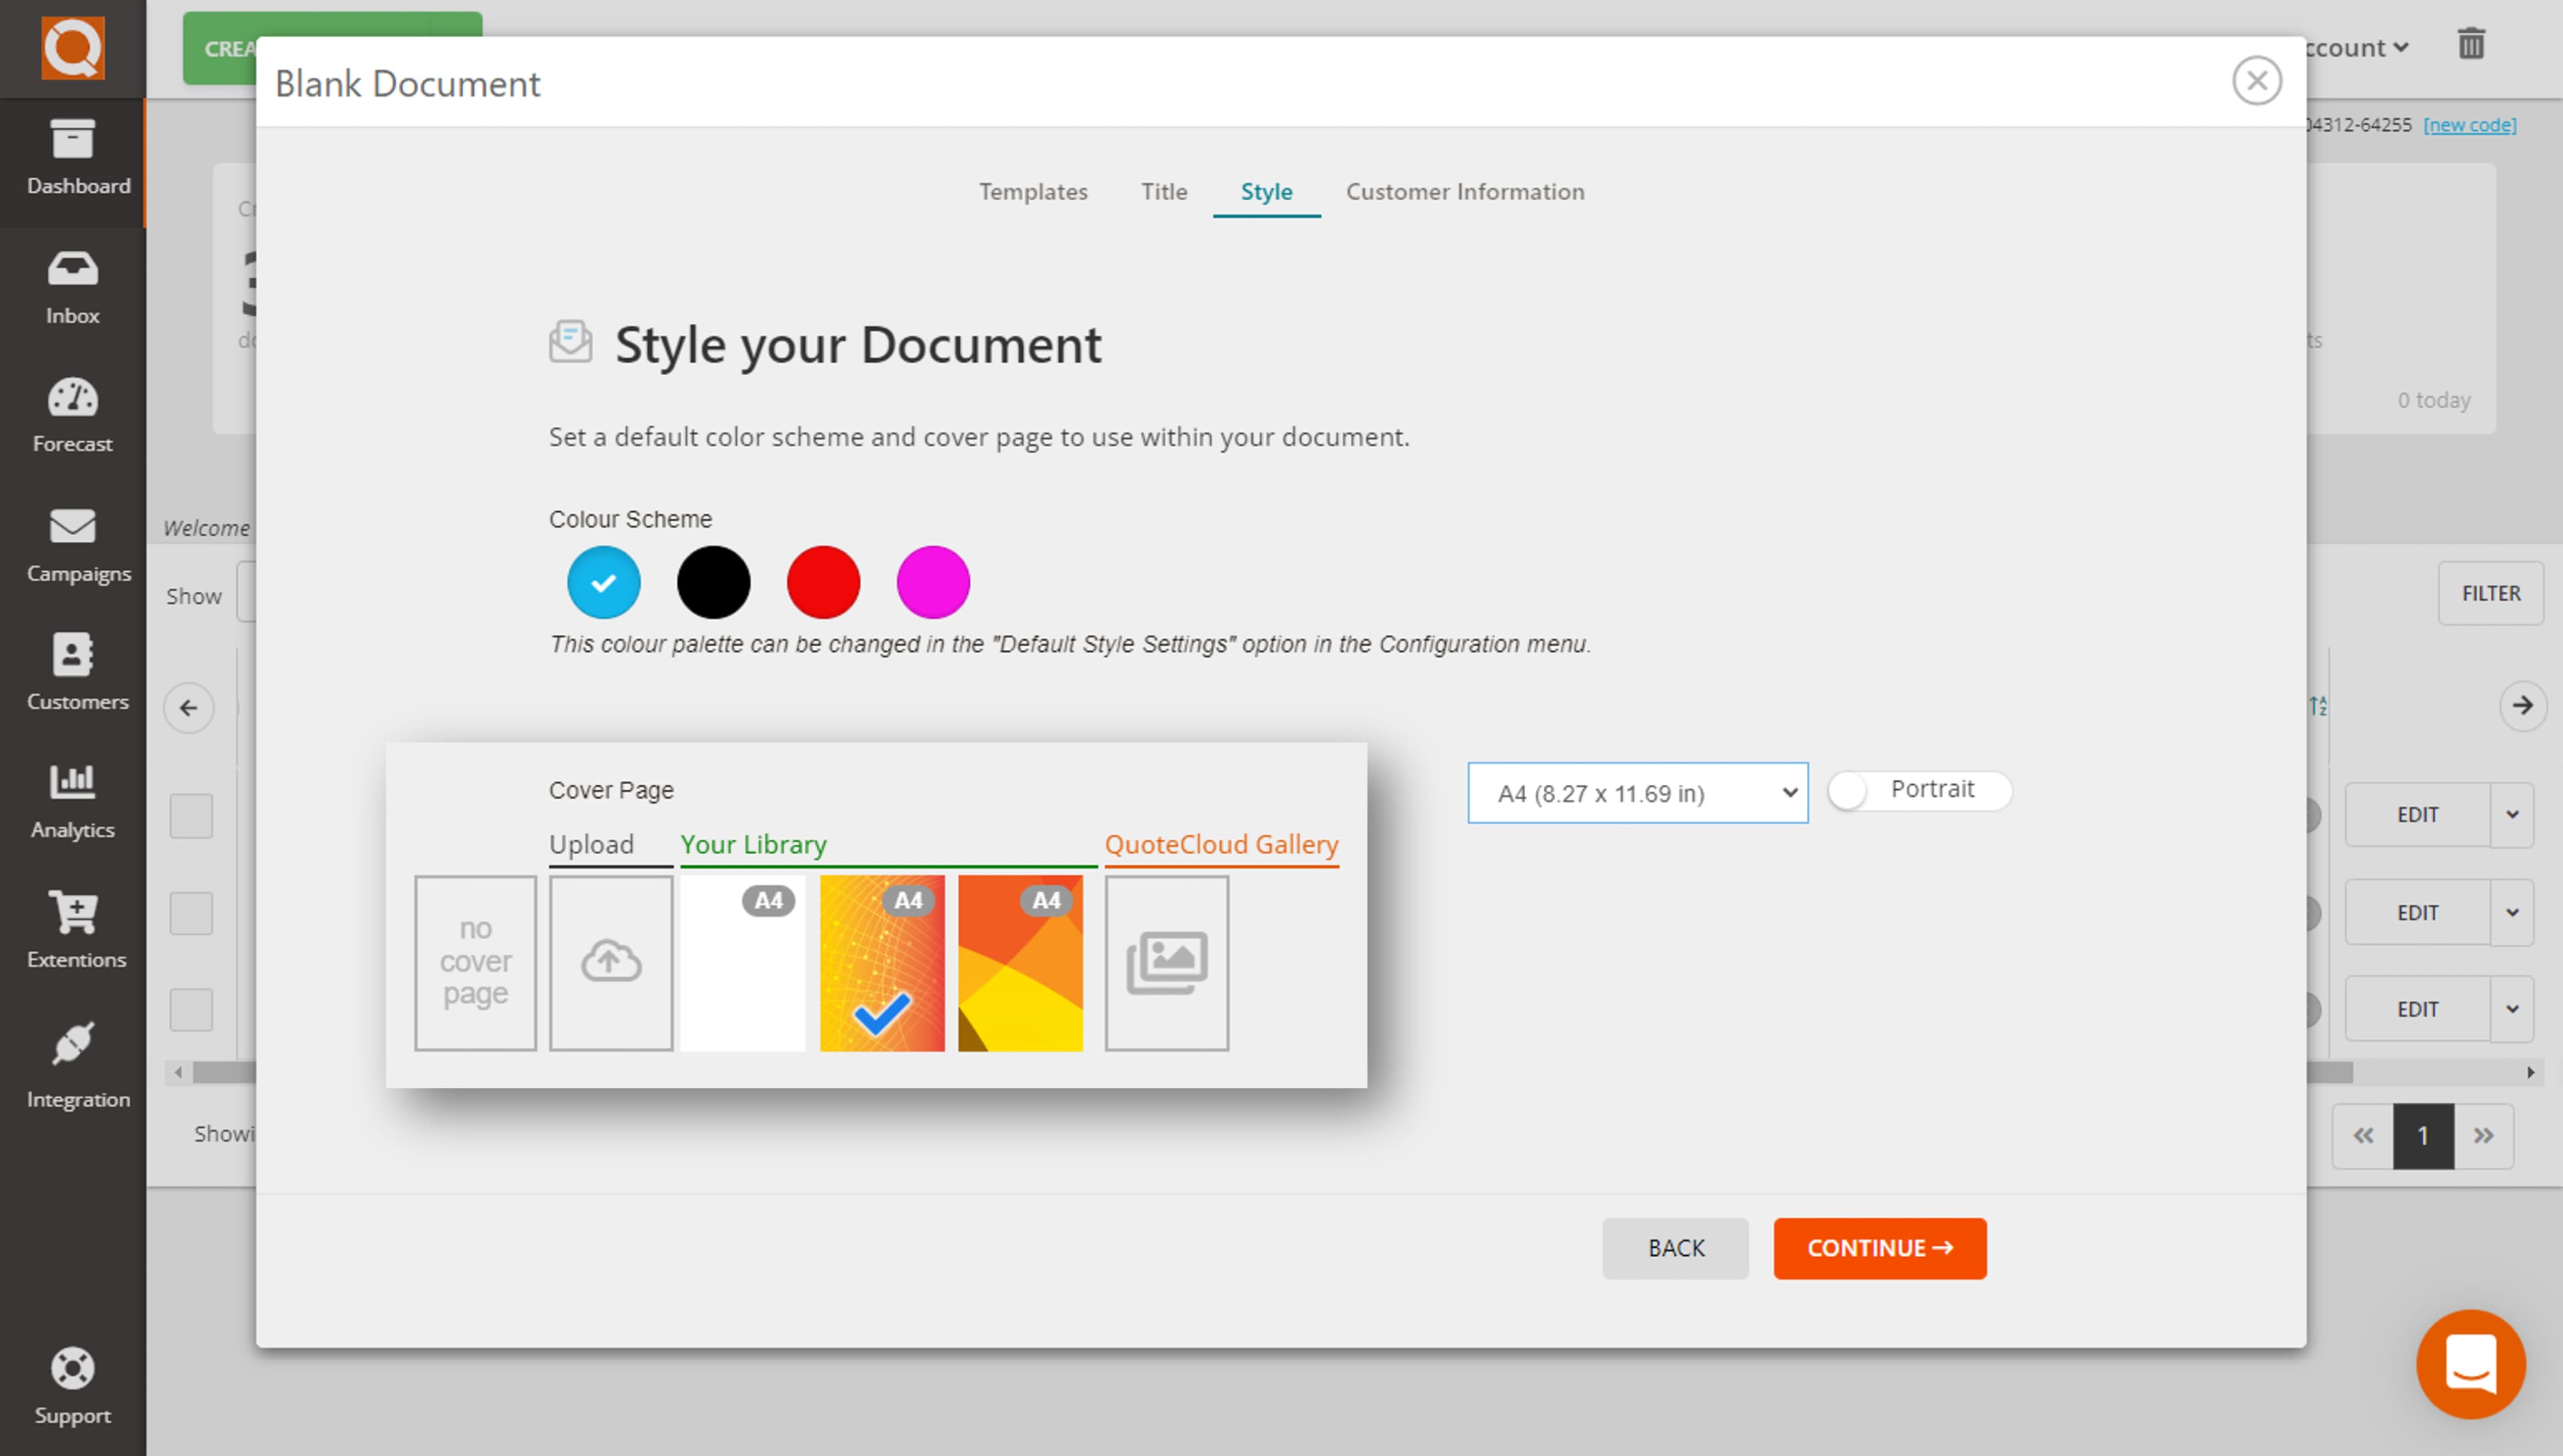Switch to the Templates tab

[1033, 191]
